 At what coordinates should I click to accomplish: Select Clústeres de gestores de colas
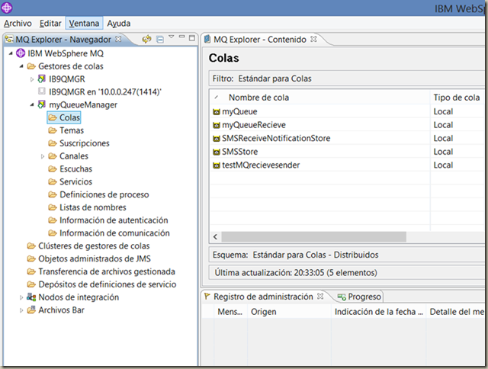pyautogui.click(x=88, y=245)
